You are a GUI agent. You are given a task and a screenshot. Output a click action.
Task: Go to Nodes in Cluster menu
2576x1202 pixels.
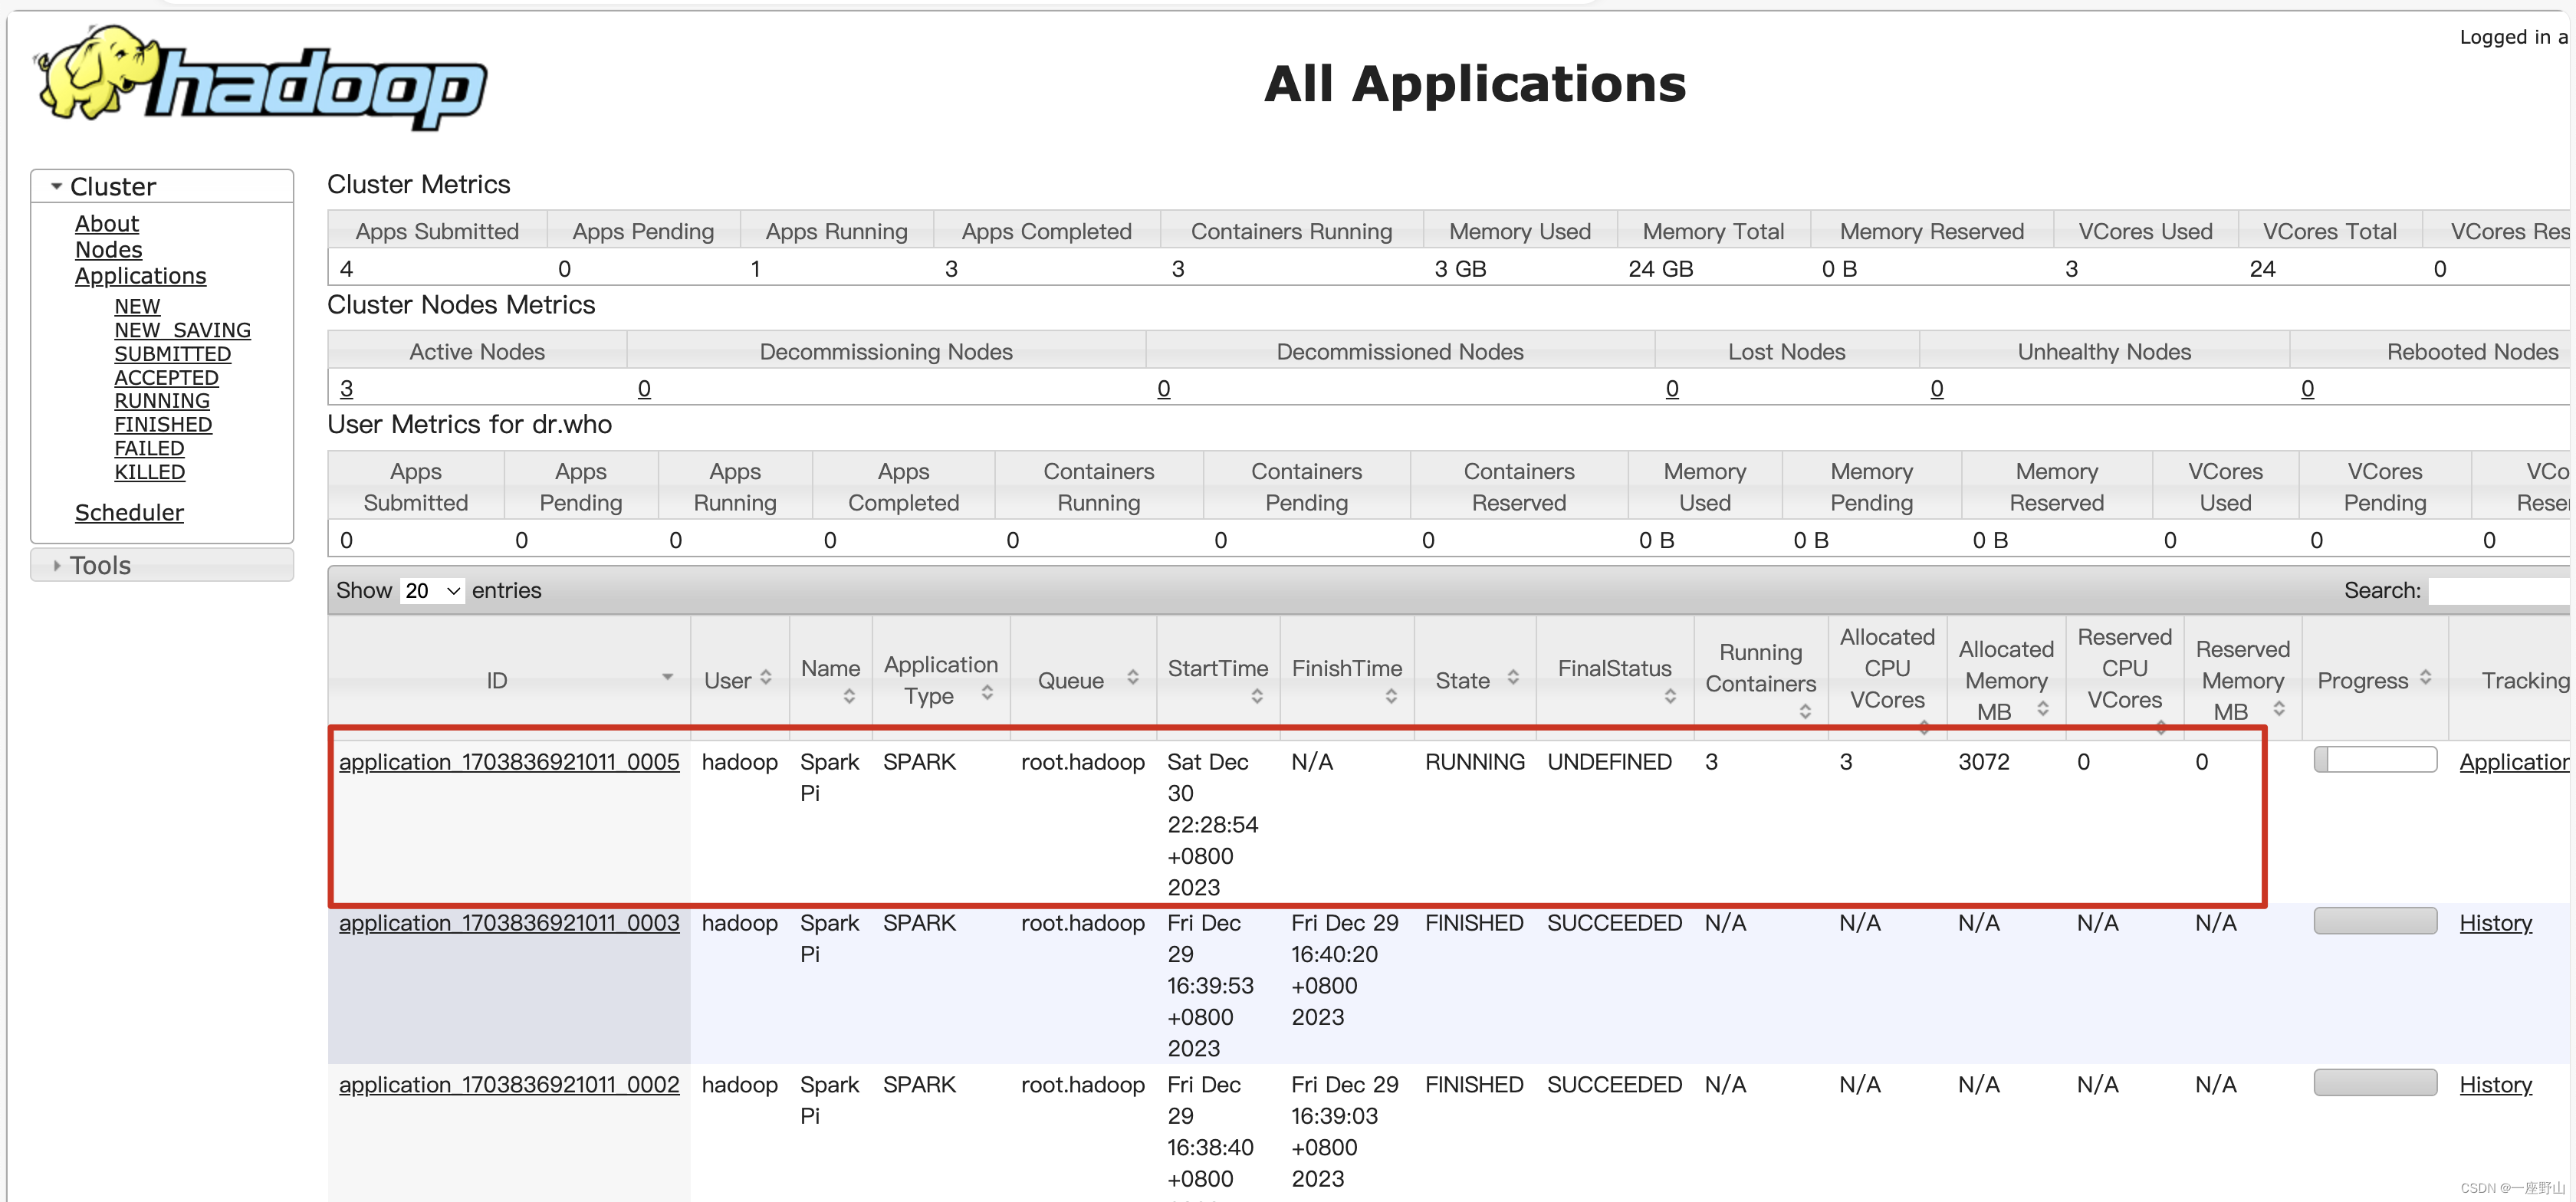108,250
